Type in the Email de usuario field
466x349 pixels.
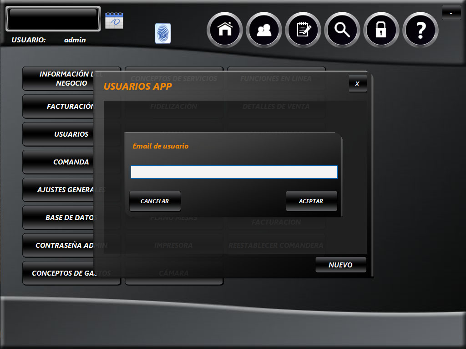[x=234, y=172]
